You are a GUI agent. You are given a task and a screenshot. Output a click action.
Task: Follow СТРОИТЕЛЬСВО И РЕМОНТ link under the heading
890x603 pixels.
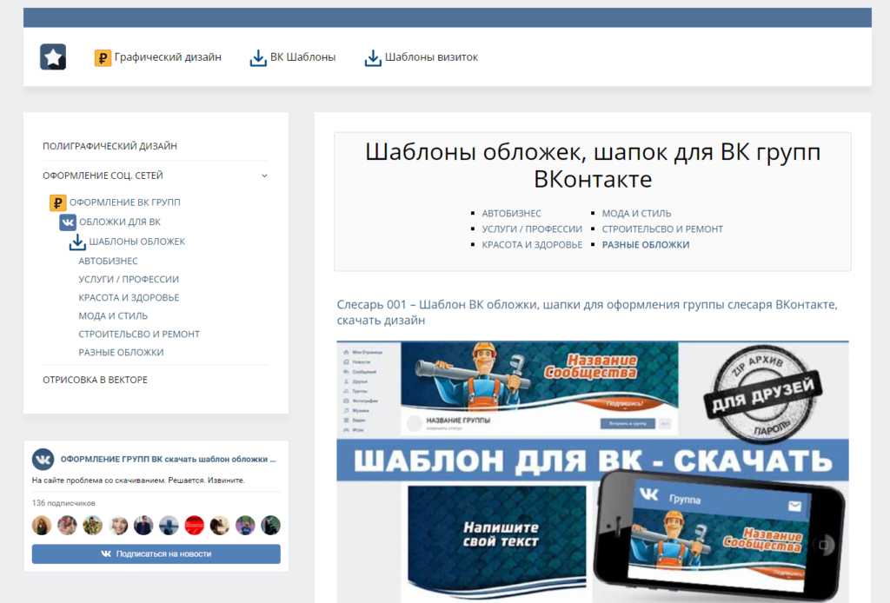(662, 229)
